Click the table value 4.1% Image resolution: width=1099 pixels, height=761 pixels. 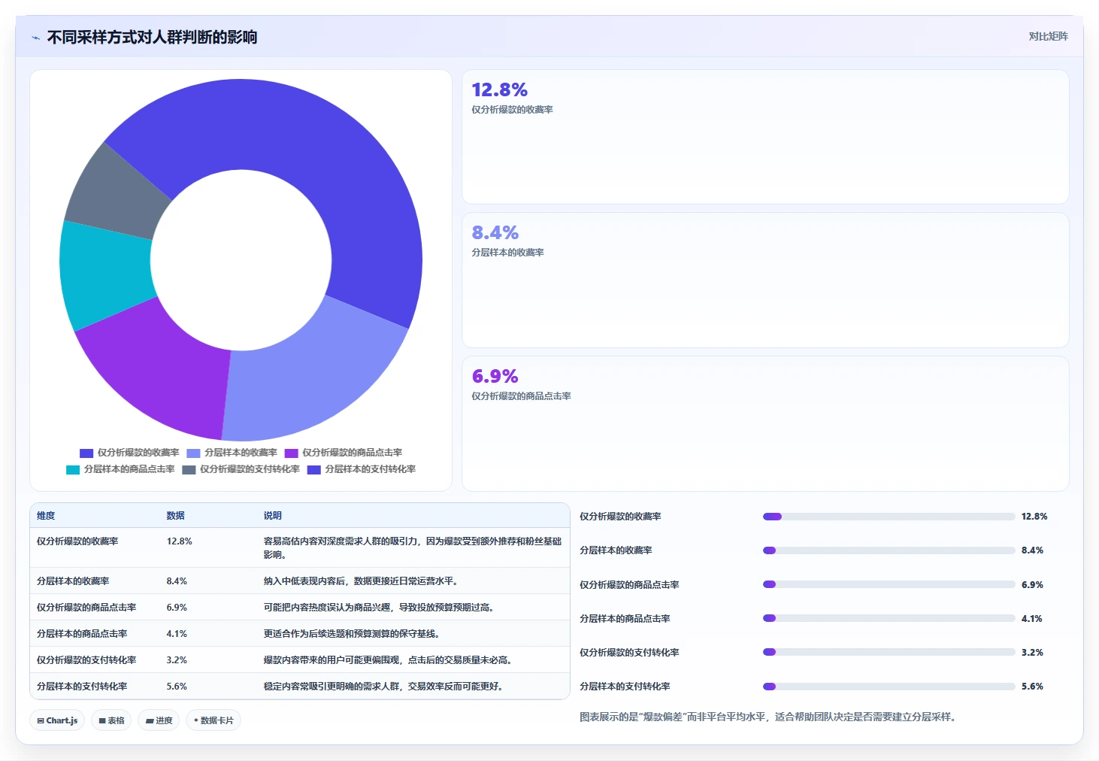[x=177, y=634]
